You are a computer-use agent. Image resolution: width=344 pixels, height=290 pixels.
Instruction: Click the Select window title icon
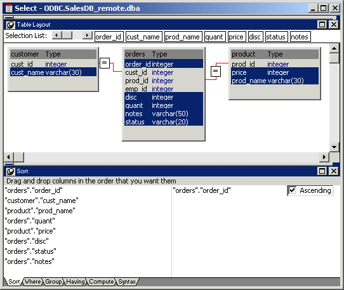9,8
